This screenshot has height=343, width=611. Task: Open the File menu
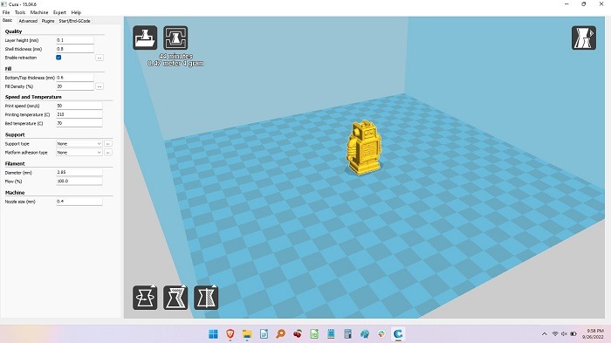tap(6, 12)
